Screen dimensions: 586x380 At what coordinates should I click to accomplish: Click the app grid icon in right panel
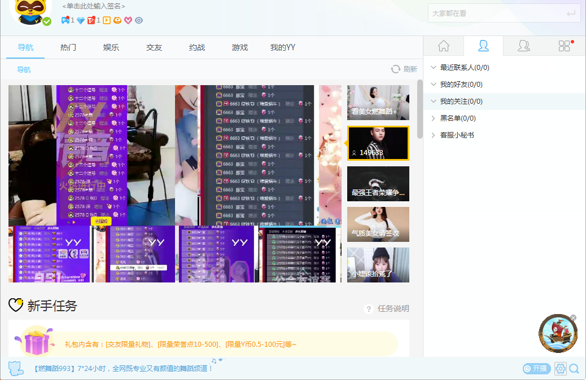pyautogui.click(x=564, y=46)
